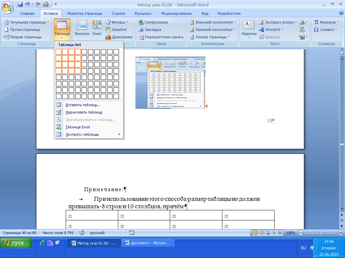
Task: Open Экспресс-блоки quick parts dropdown
Action: [278, 22]
